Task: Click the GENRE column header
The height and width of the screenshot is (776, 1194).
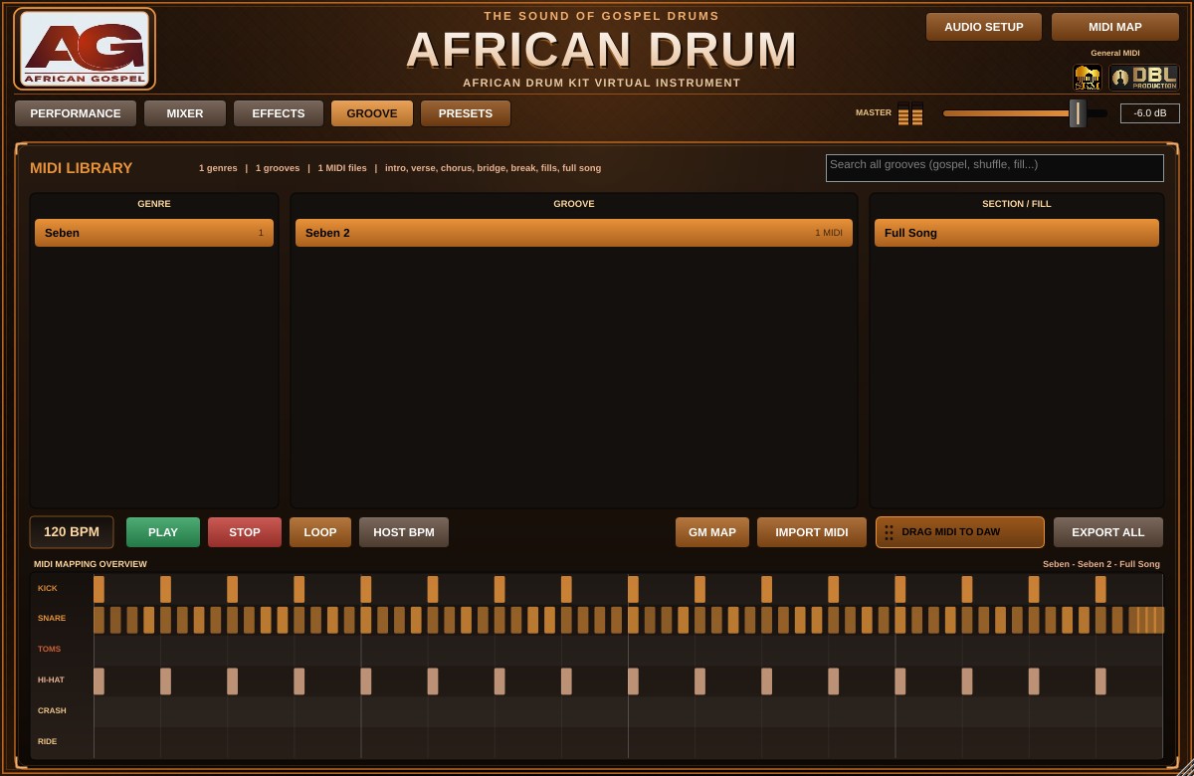Action: click(x=154, y=204)
